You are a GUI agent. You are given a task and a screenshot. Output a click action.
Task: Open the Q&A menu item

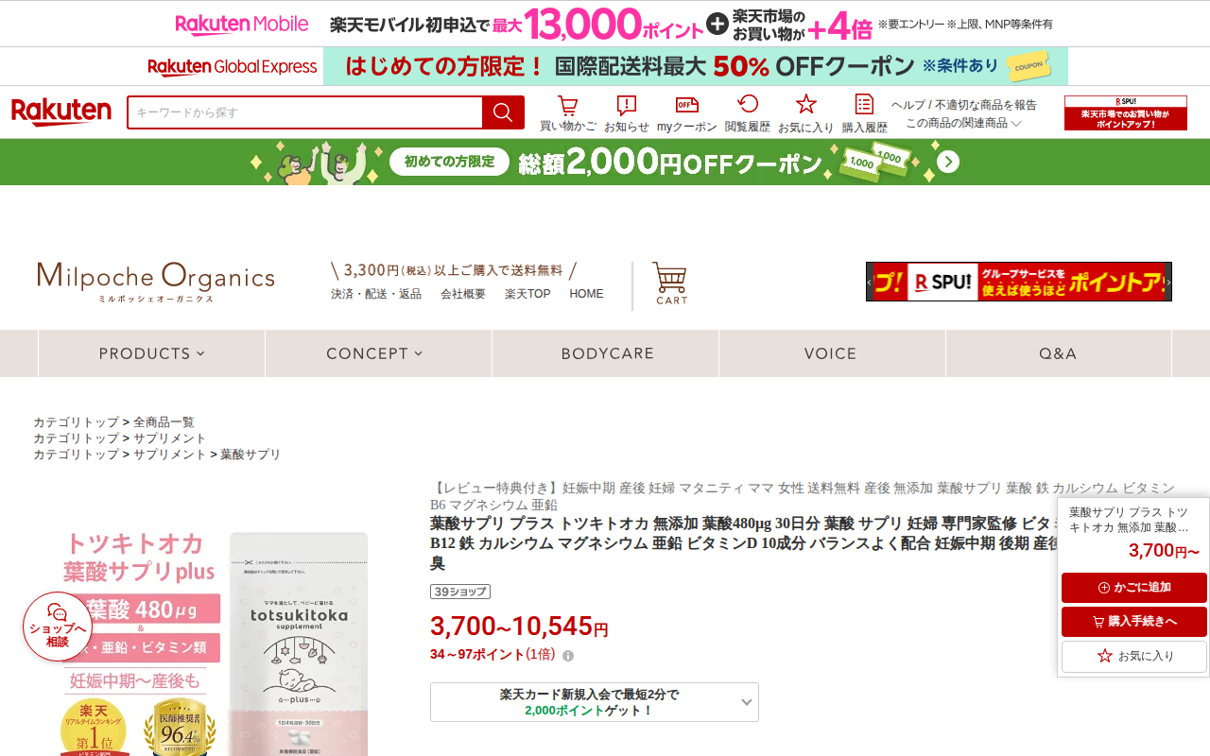point(1059,353)
